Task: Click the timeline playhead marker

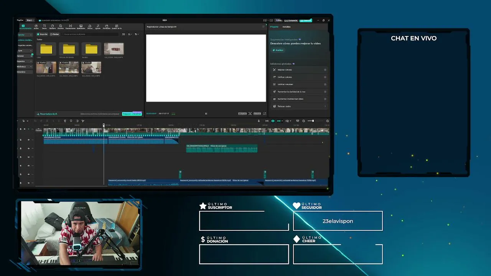Action: click(x=104, y=125)
